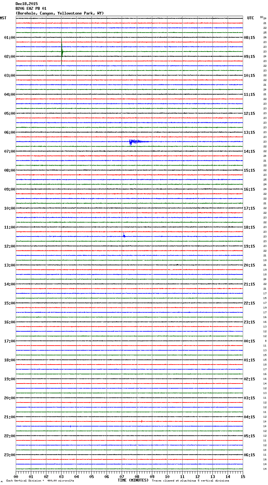Click the 10:15 UTC row label

[249, 76]
